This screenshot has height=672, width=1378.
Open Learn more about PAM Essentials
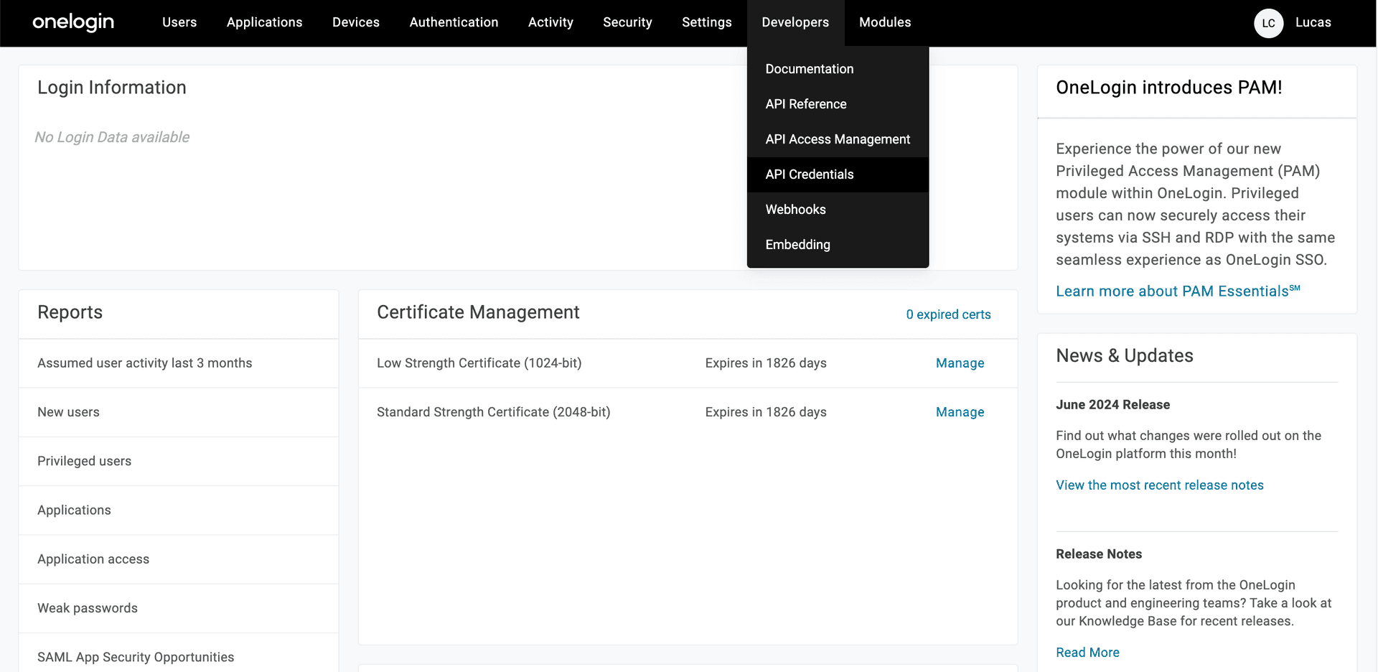[x=1177, y=291]
